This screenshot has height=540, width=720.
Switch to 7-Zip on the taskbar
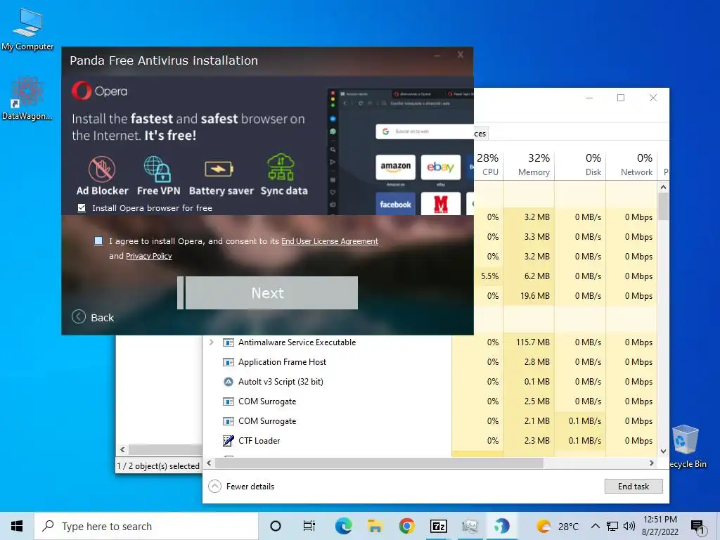coord(438,526)
